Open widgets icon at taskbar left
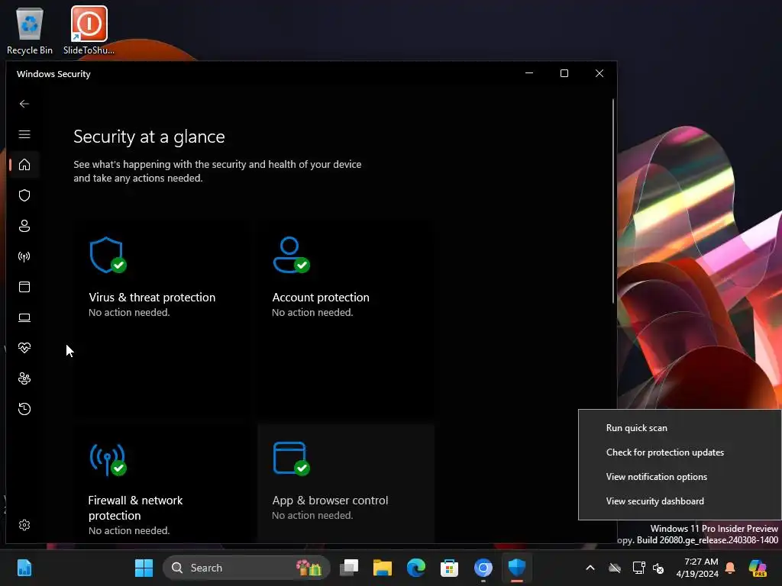 24,568
